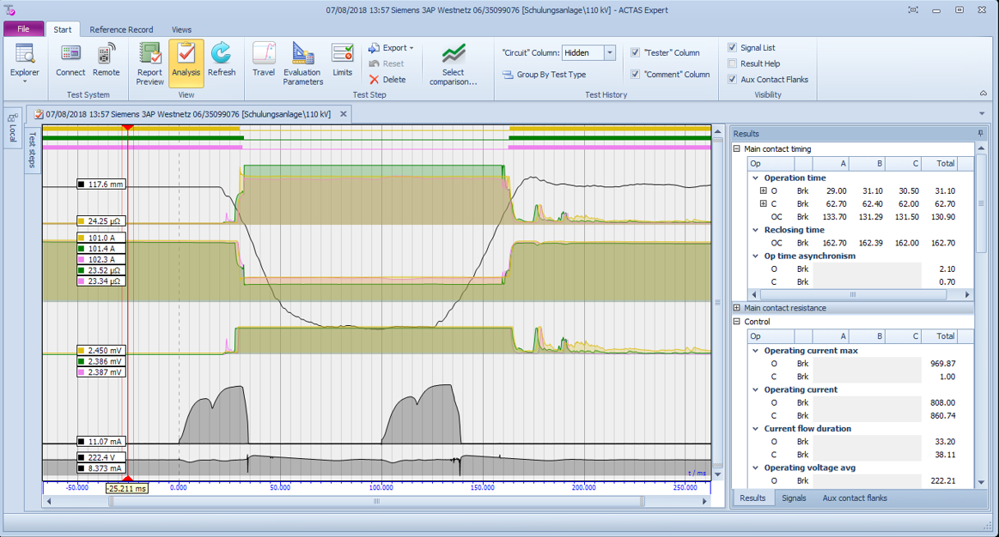Screen dimensions: 999x537
Task: Click the chart vertical scrollbar thumb
Action: pos(717,303)
